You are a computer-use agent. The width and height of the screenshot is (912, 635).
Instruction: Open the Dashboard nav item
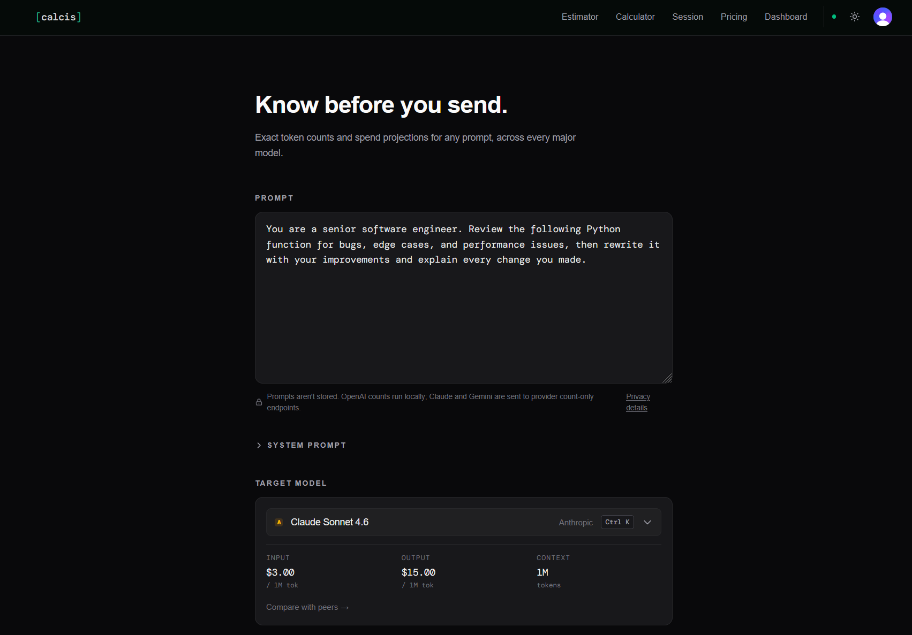point(786,17)
